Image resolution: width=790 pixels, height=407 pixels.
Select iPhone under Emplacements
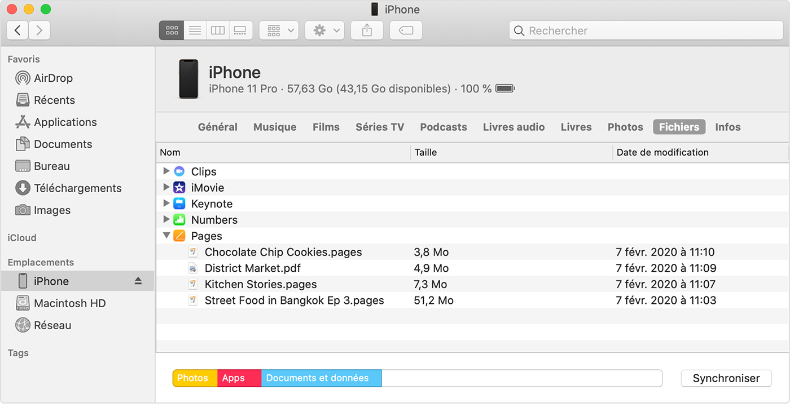click(x=77, y=281)
